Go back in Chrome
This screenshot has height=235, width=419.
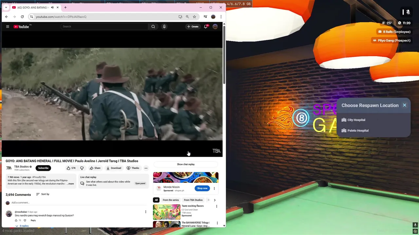coord(7,17)
